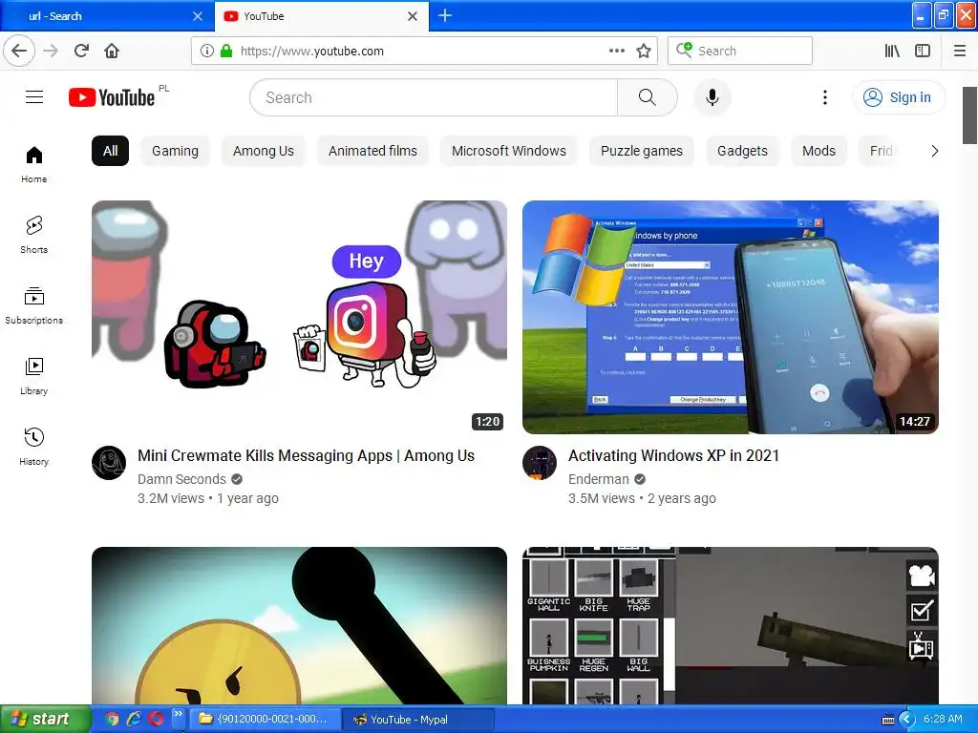Image resolution: width=978 pixels, height=733 pixels.
Task: Focus the YouTube search field
Action: click(x=435, y=98)
